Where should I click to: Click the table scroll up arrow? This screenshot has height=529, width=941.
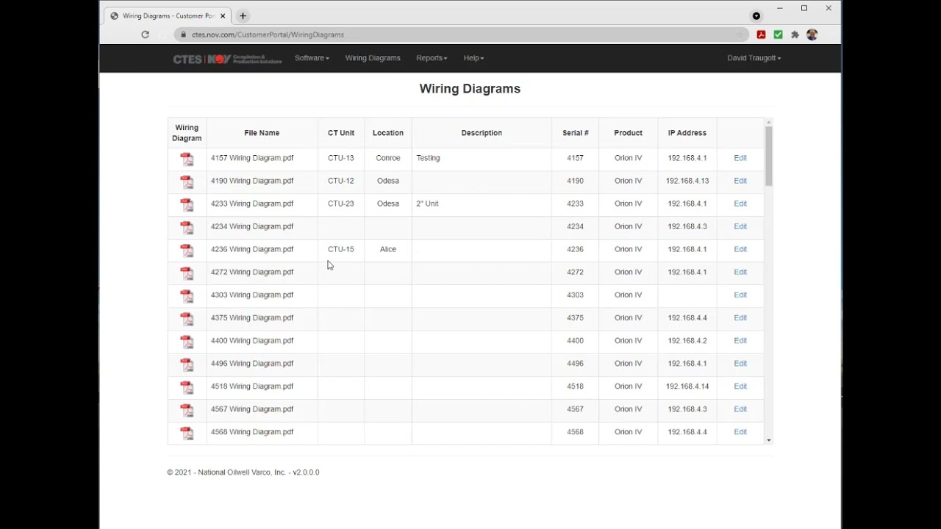769,122
